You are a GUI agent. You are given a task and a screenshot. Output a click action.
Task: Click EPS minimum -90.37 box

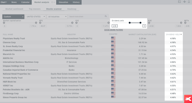[x=43, y=26]
